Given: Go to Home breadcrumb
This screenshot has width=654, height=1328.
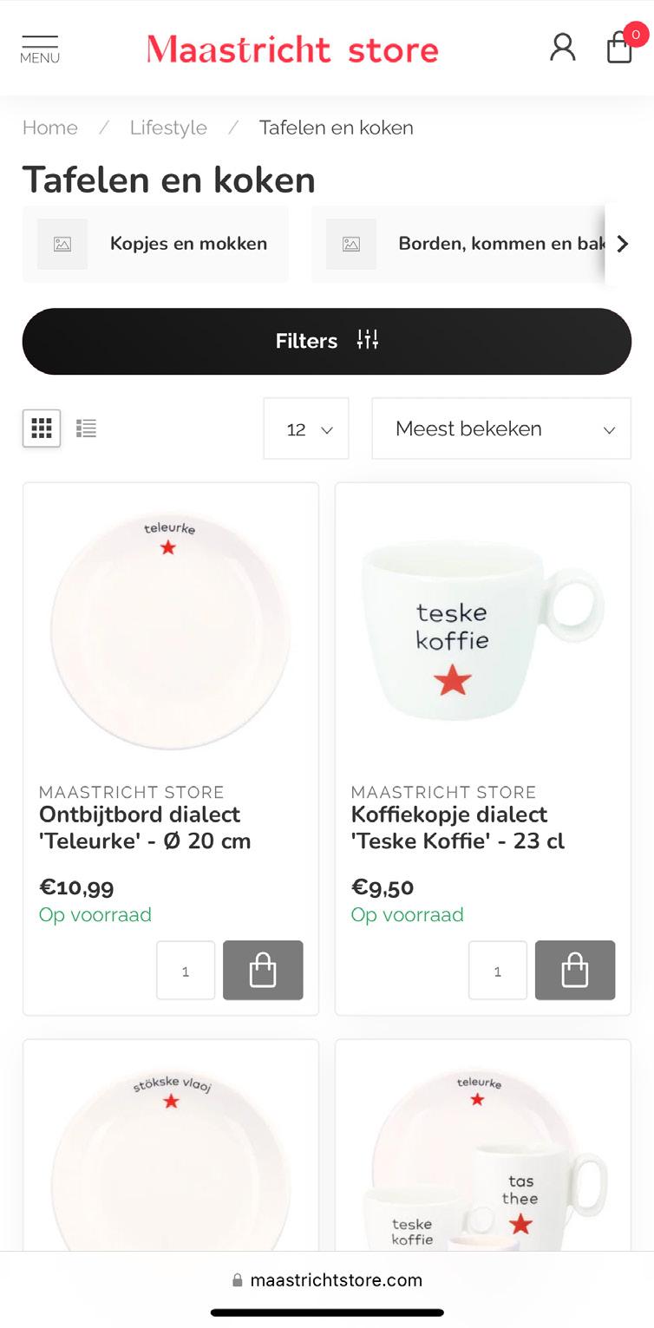Looking at the screenshot, I should [49, 128].
